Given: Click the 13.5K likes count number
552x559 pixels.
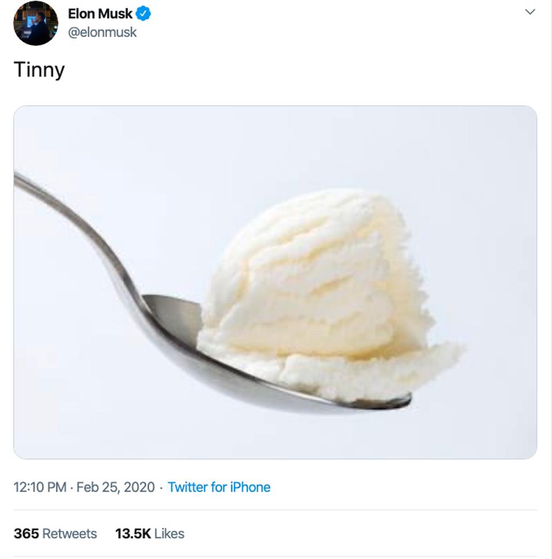Looking at the screenshot, I should pos(133,534).
